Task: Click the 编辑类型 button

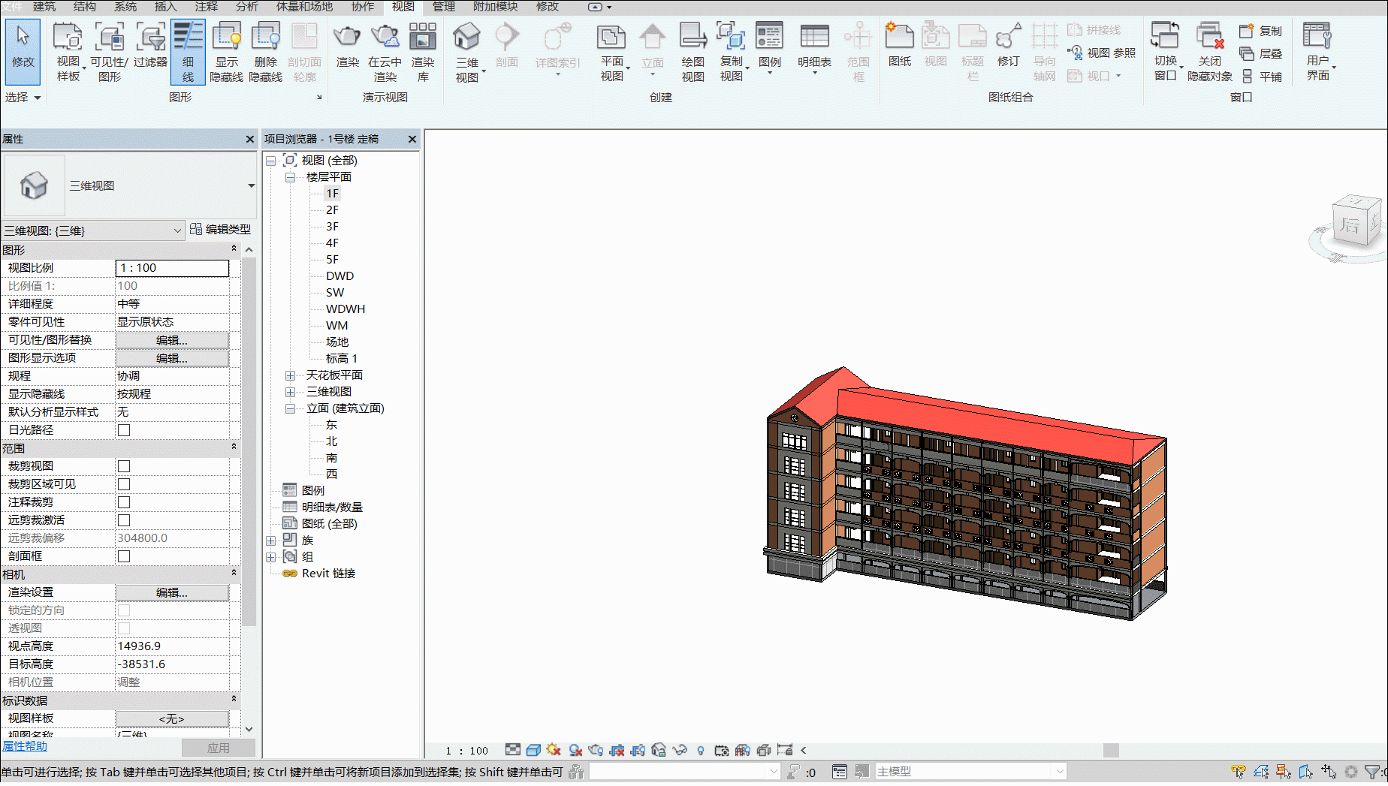Action: pos(221,229)
